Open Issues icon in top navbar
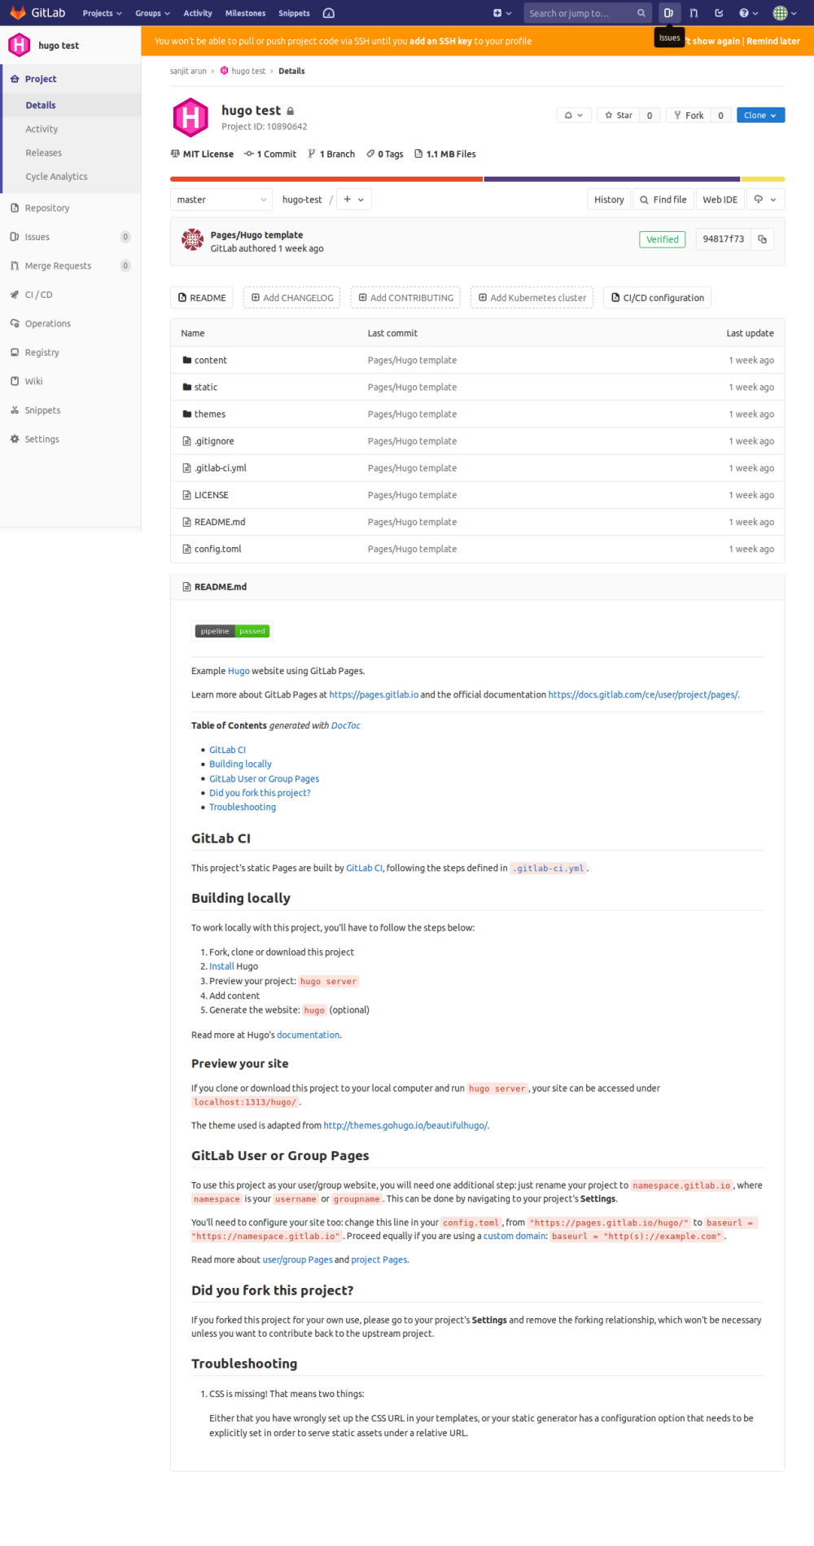This screenshot has width=814, height=1546. tap(668, 13)
